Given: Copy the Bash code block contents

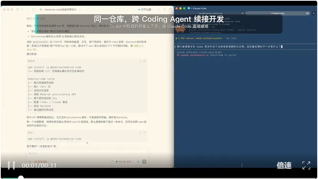Looking at the screenshot, I should pyautogui.click(x=144, y=133).
